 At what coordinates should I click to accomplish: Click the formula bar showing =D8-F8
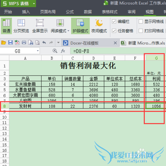pos(118,51)
